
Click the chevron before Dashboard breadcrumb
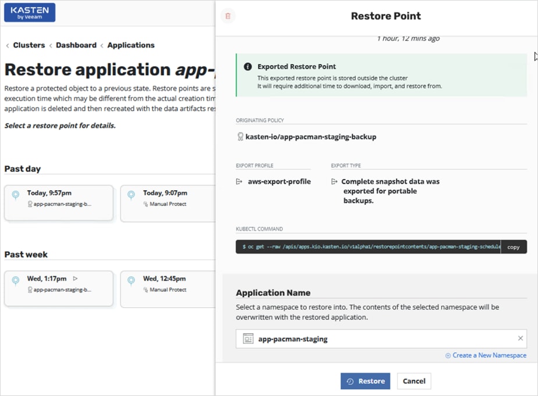(51, 45)
